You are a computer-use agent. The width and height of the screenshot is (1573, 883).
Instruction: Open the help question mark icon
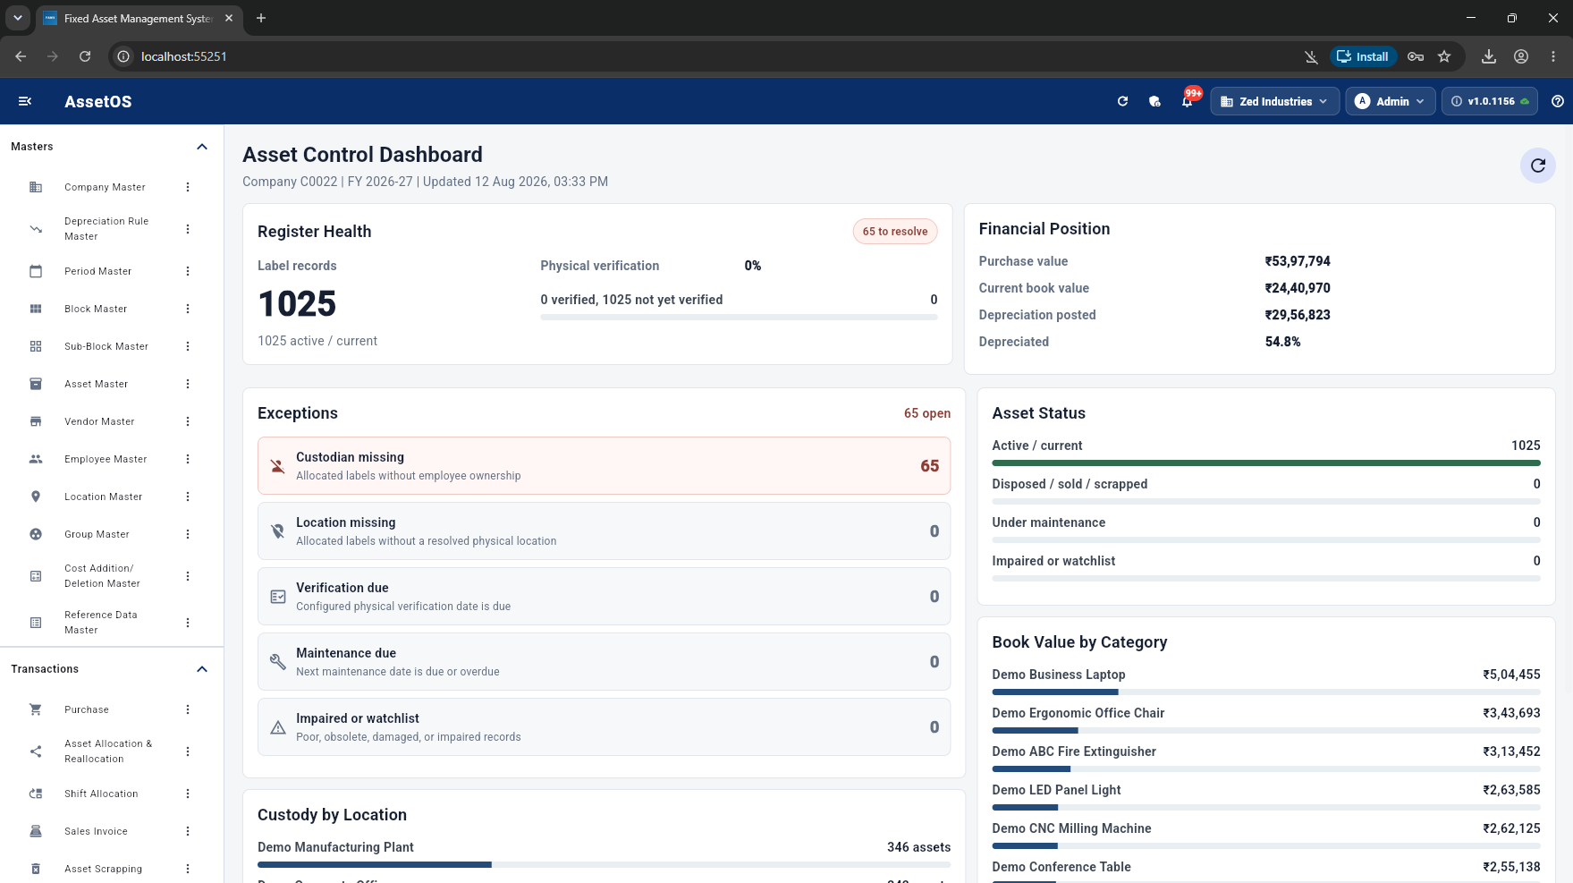(x=1558, y=101)
